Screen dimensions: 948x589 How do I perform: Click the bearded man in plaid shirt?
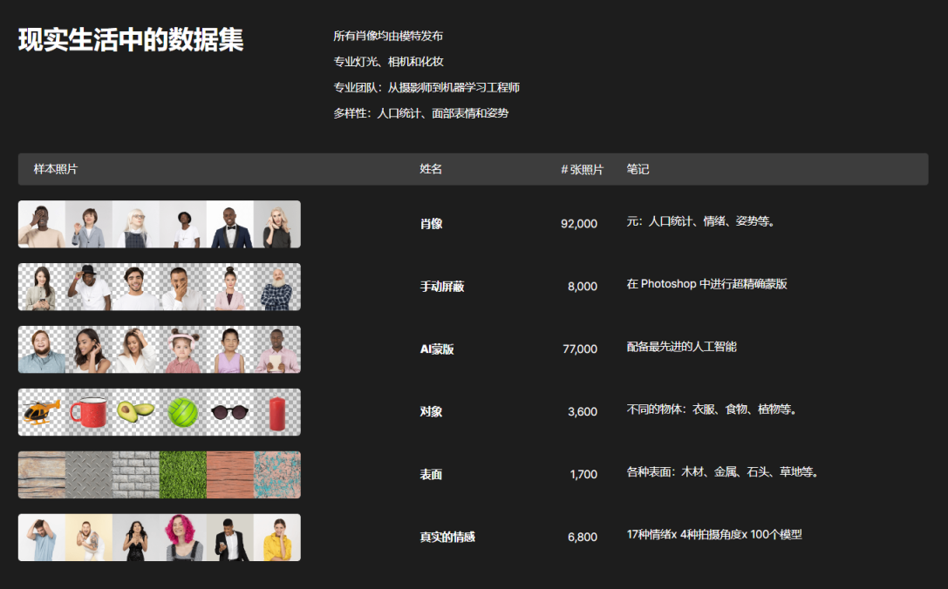point(277,288)
